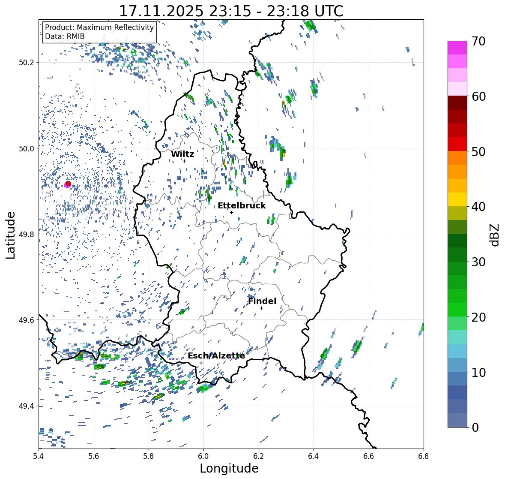Viewport: 505px width, 479px height.
Task: Click the 'Data: RMIB' legend text
Action: coord(65,36)
